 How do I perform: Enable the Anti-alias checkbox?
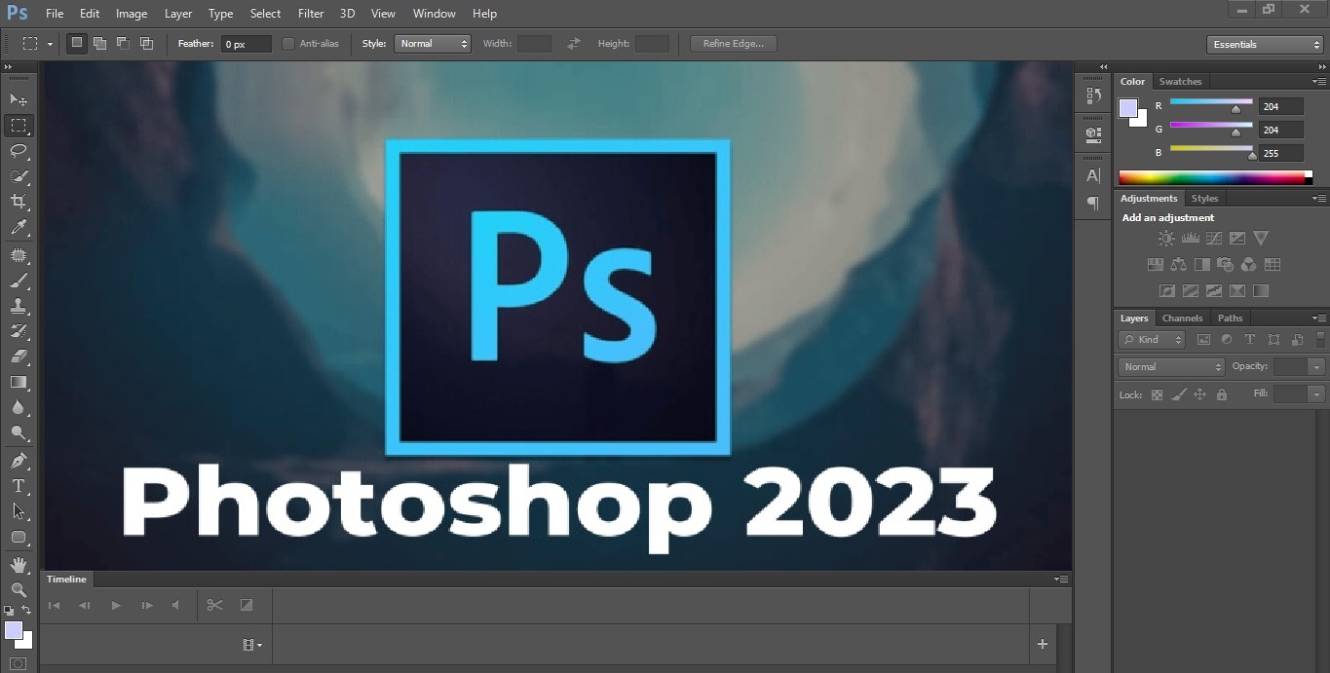tap(288, 43)
